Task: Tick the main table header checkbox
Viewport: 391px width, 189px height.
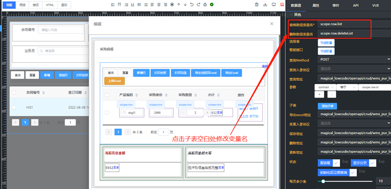Action: pos(14,93)
